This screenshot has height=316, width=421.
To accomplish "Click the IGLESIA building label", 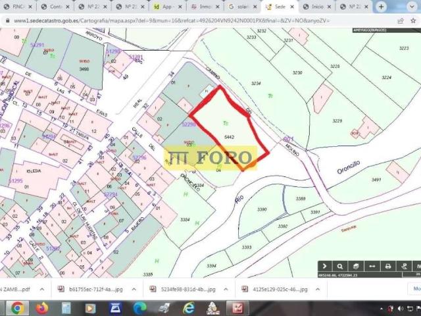I will click(34, 171).
